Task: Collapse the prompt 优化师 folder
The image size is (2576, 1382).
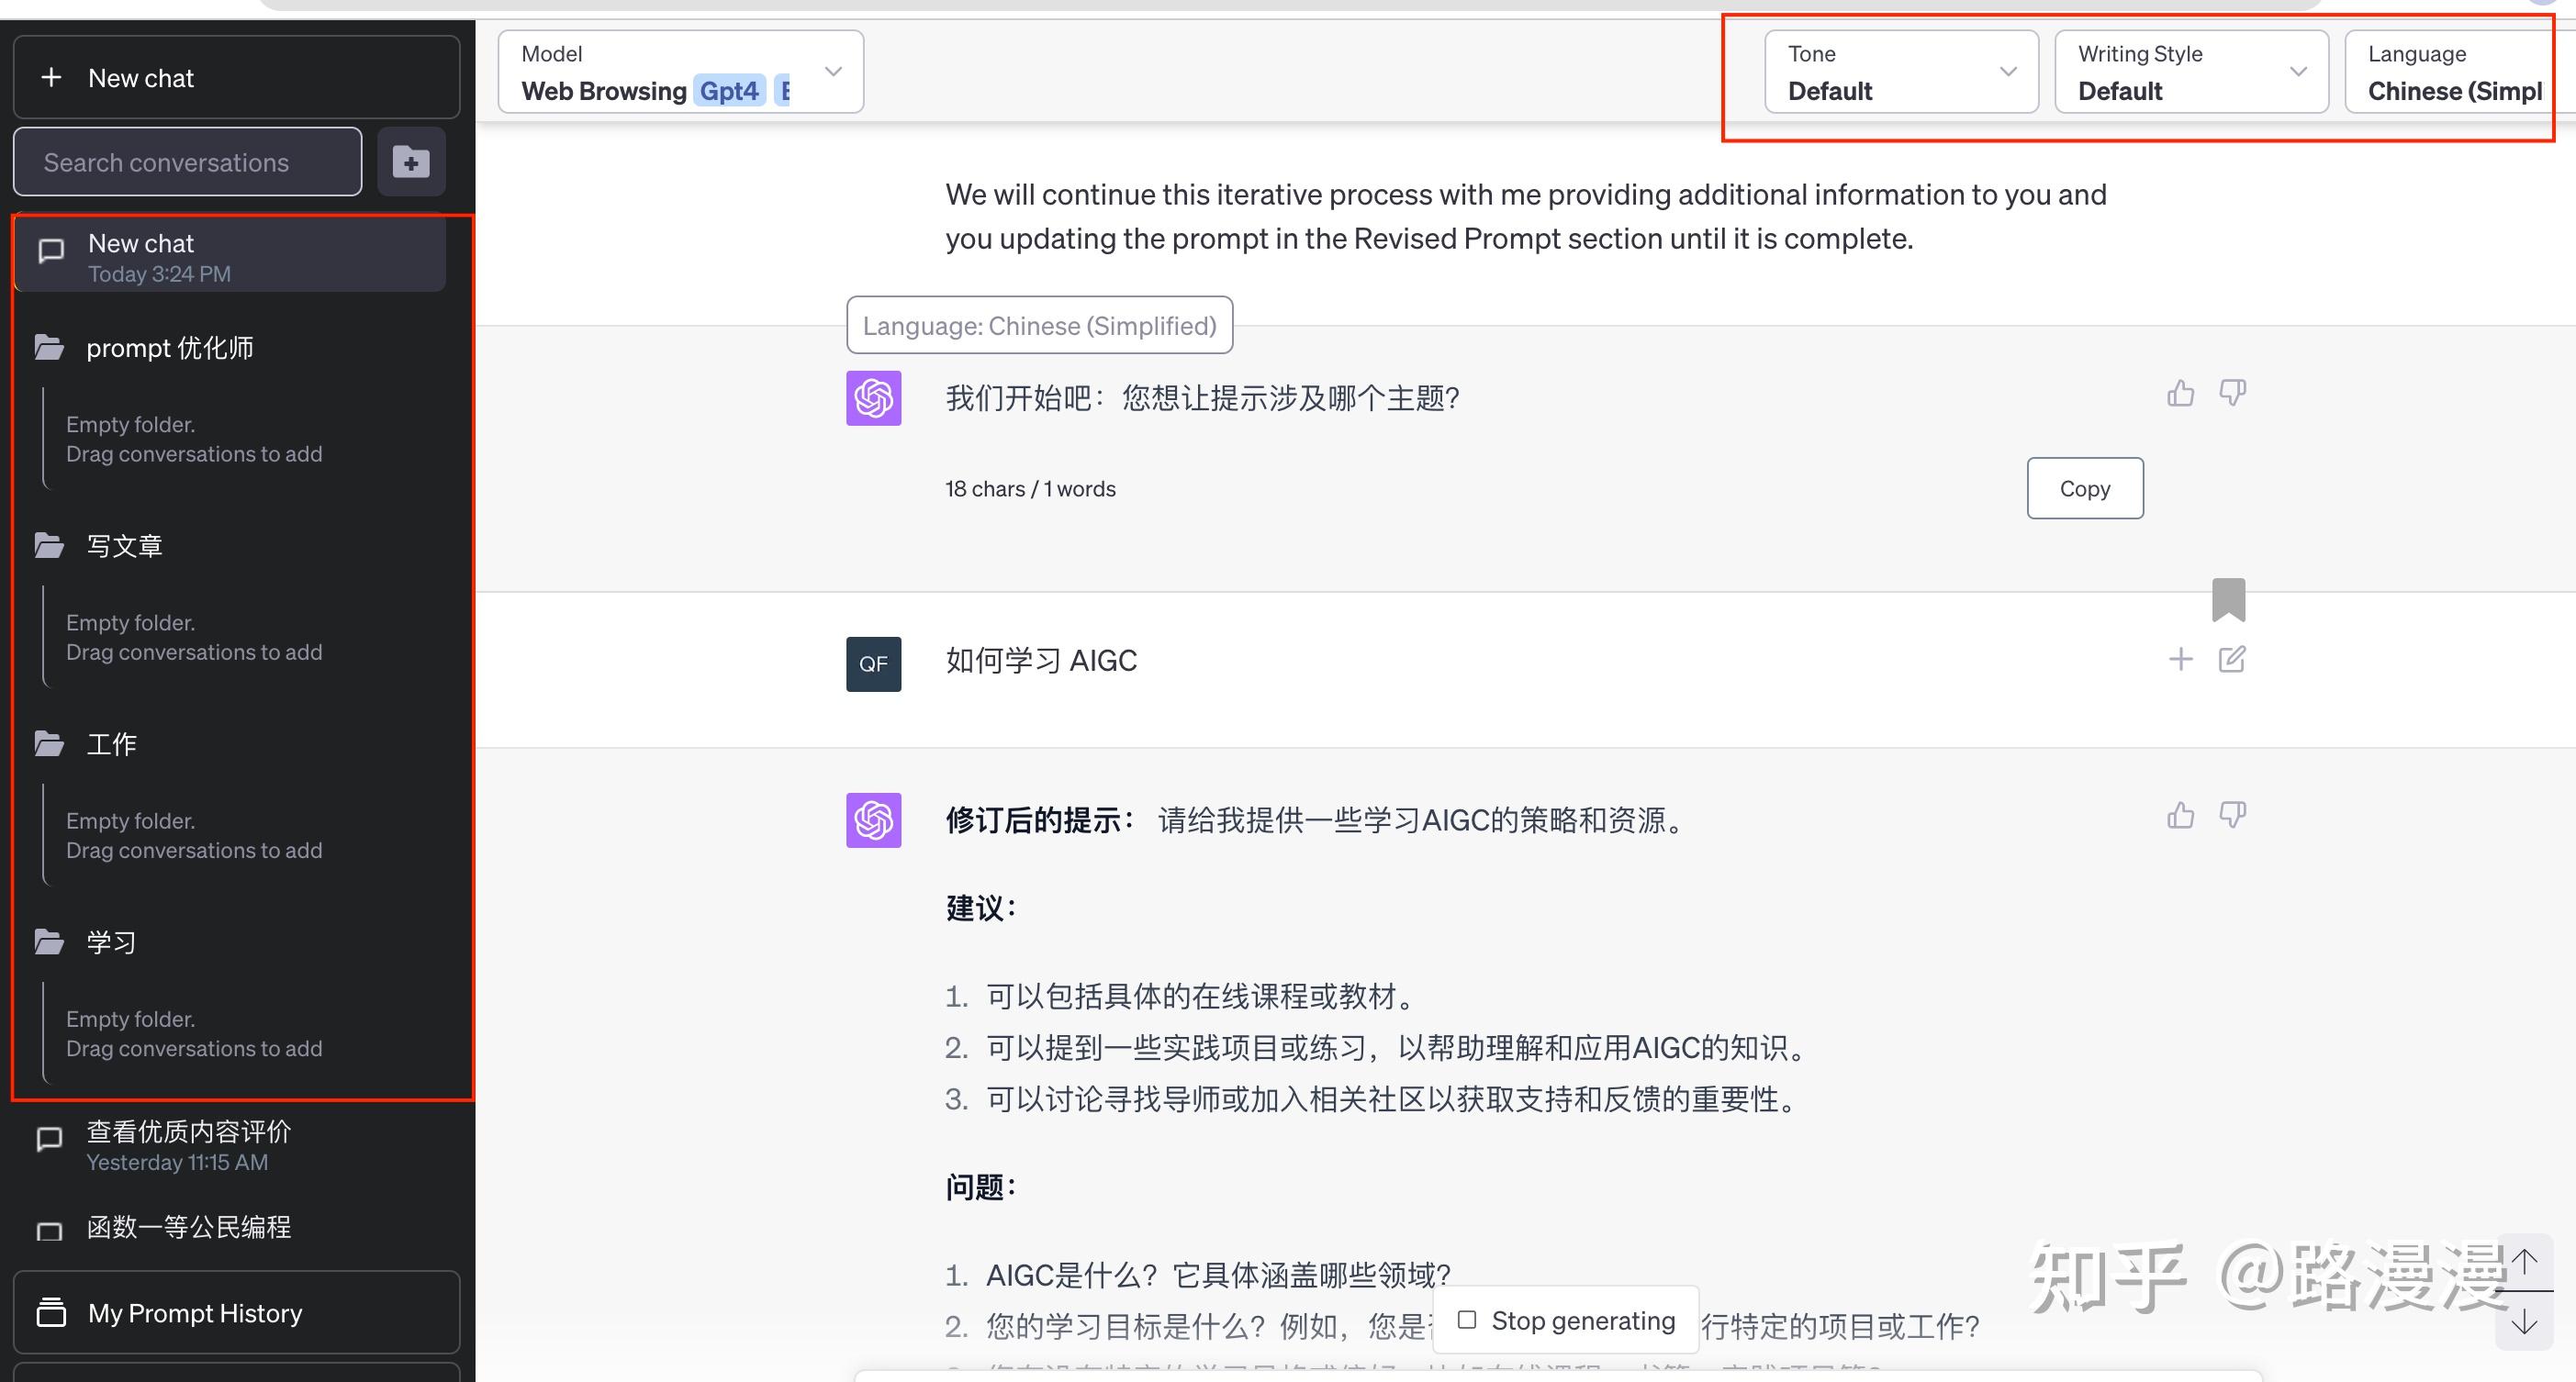Action: point(169,348)
